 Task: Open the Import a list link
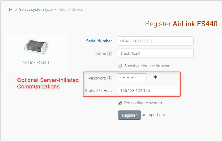coord(157,115)
